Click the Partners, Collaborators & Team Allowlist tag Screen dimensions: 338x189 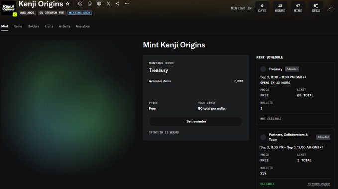coord(323,137)
